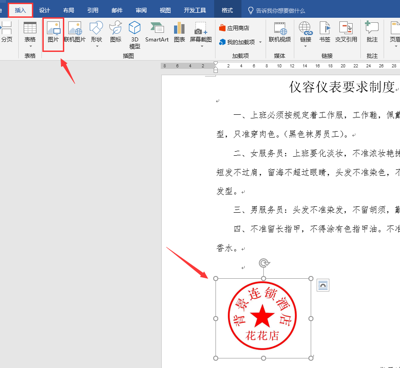Click the paragraph starting 二、女服务员
The height and width of the screenshot is (368, 400).
pyautogui.click(x=317, y=153)
